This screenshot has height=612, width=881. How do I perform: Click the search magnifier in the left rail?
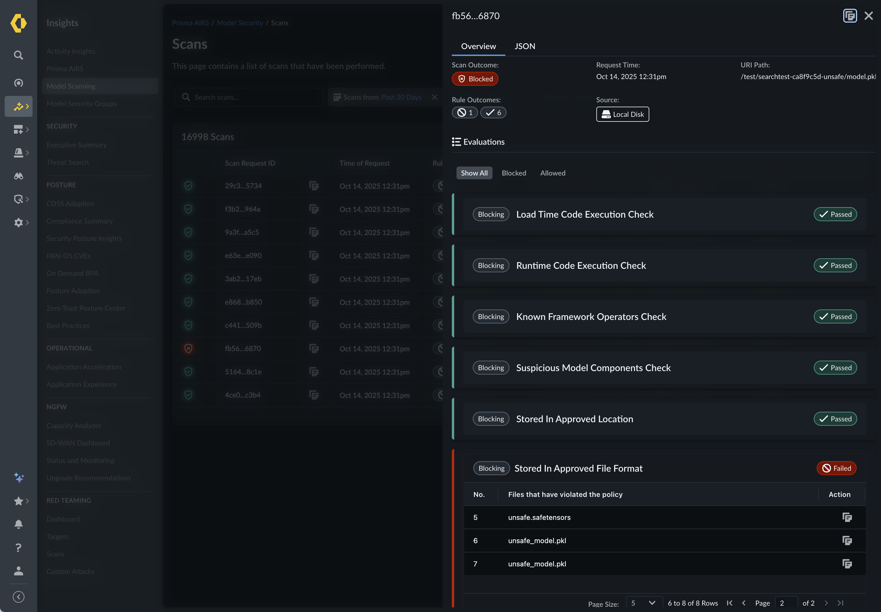tap(18, 55)
